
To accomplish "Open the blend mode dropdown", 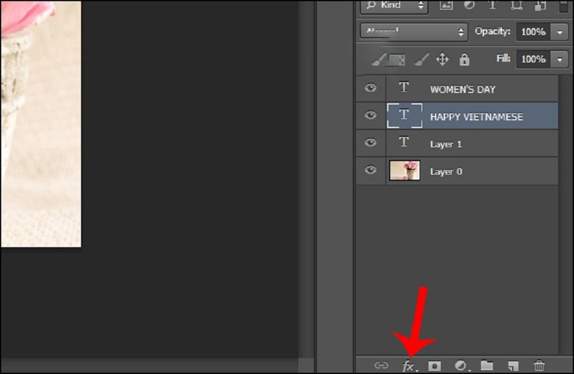I will click(413, 31).
